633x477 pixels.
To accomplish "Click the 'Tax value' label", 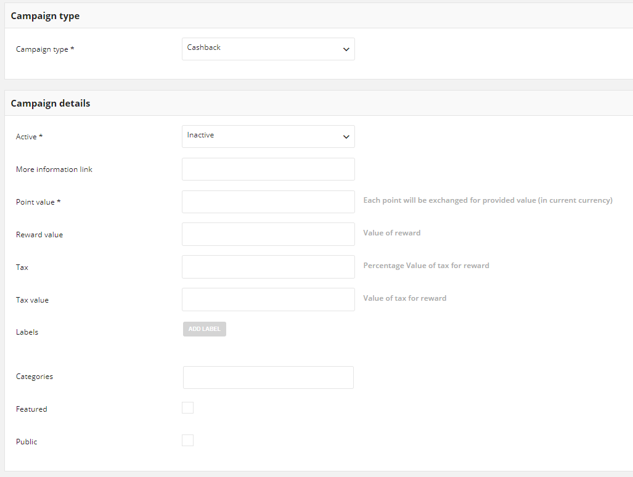I will (x=32, y=300).
